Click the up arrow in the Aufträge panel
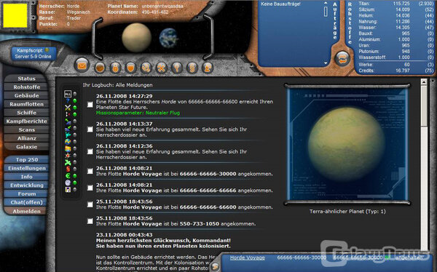Screen dimensions: 437x272 coord(326,3)
